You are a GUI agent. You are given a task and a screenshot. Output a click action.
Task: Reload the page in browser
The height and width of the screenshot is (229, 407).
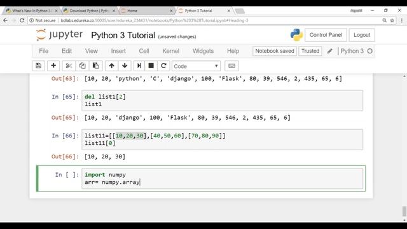tap(22, 20)
